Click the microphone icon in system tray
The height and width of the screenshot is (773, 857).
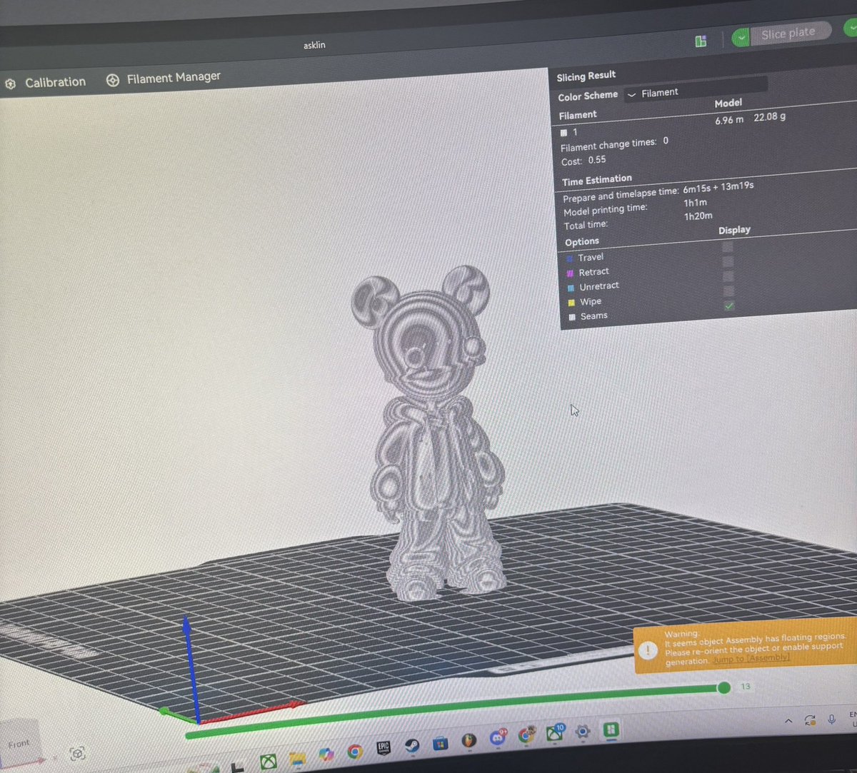(832, 719)
